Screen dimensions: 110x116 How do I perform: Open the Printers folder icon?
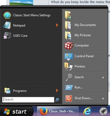(69, 66)
